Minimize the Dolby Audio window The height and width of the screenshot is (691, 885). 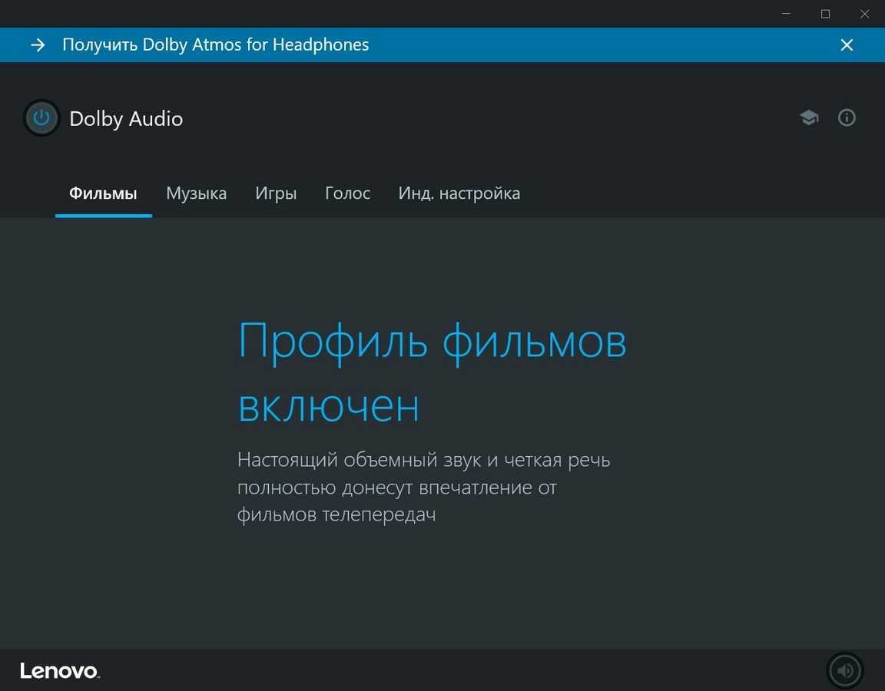tap(787, 14)
